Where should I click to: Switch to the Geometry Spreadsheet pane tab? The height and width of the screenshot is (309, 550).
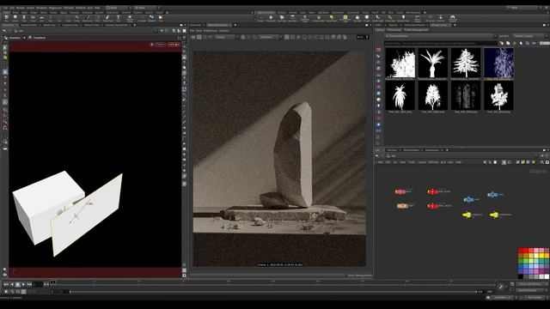click(x=116, y=25)
